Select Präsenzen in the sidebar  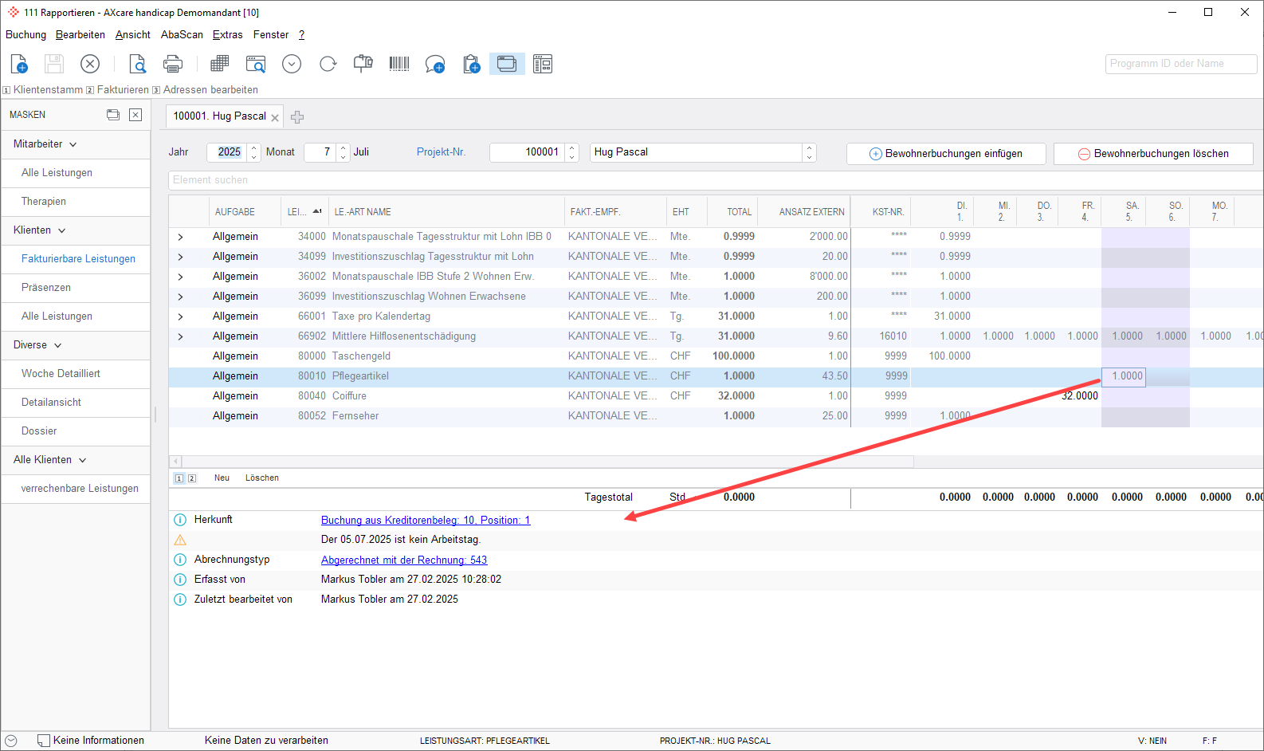(x=46, y=288)
